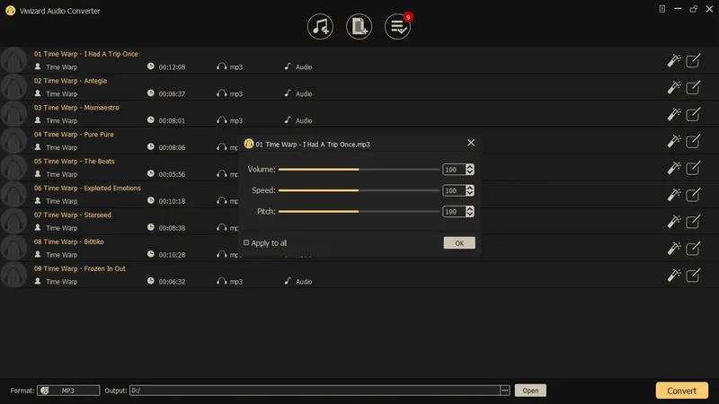Select track 08 Time Warp - Bi0tiko title
This screenshot has height=404, width=719.
(68, 242)
